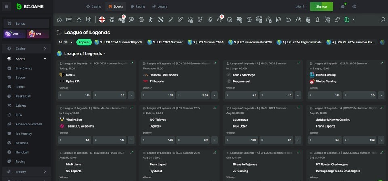This screenshot has width=388, height=181.
Task: Expand the All 10 dropdown
Action: point(65,42)
